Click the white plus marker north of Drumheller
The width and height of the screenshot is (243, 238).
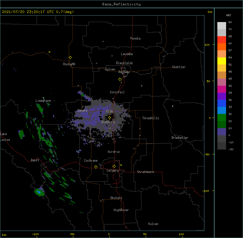[x=173, y=106]
